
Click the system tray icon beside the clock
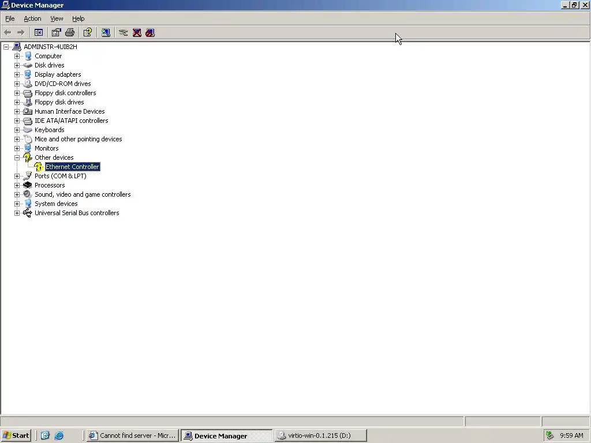point(550,436)
